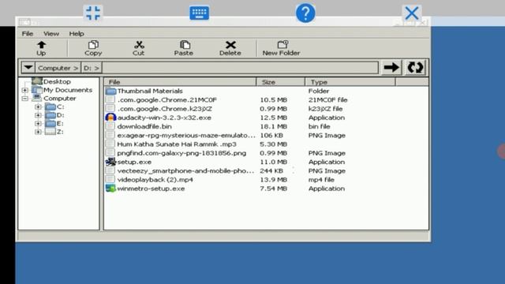The image size is (505, 284).
Task: Click the Folder type cell
Action: [x=319, y=92]
